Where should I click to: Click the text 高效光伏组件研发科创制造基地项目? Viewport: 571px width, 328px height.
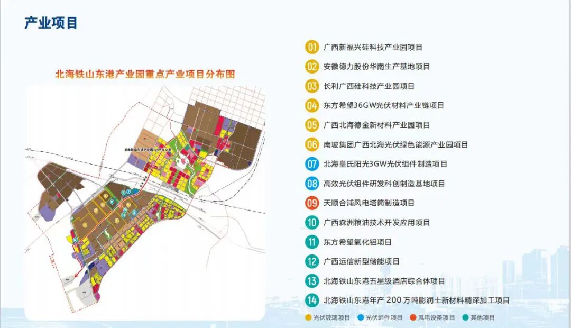point(384,184)
